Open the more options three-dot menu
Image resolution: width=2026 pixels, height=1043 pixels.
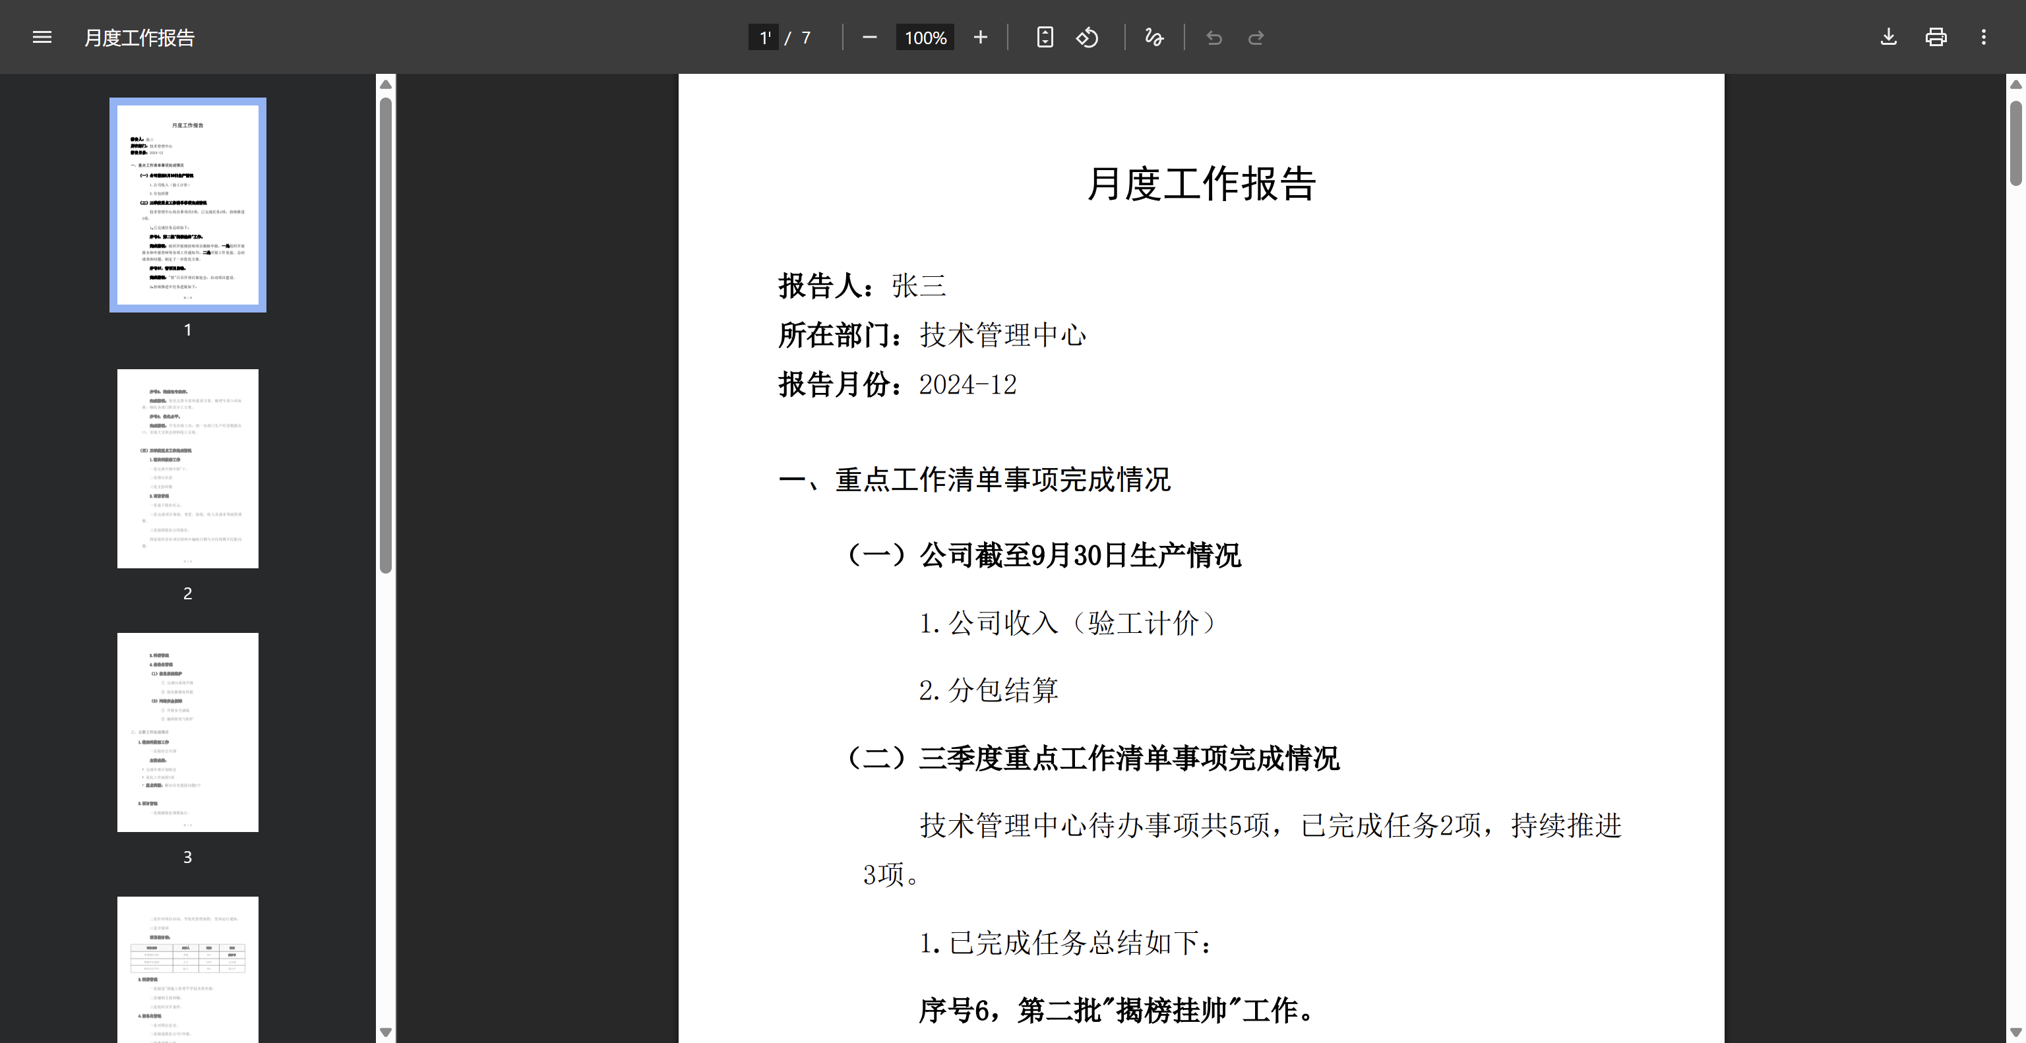(1984, 37)
